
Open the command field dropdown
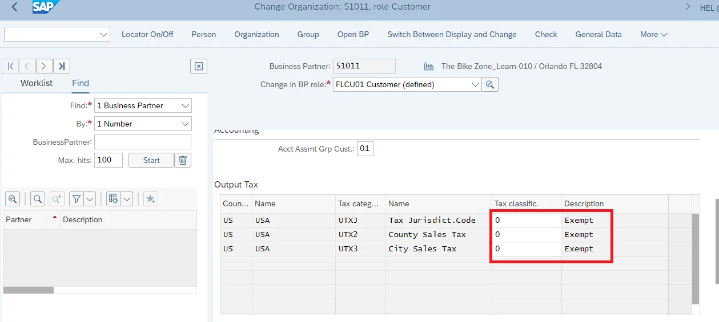point(104,34)
